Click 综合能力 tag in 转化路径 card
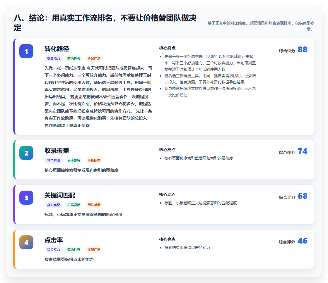 (x=54, y=58)
